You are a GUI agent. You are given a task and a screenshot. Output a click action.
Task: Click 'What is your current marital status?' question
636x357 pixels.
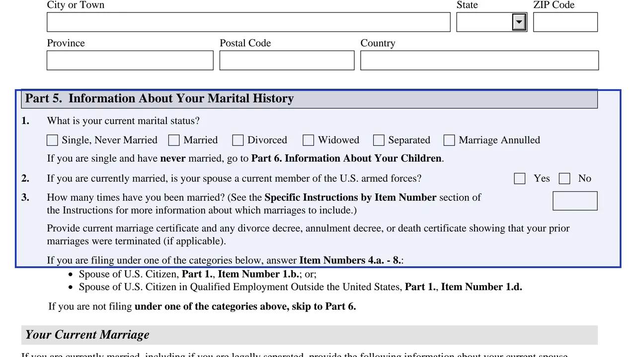(123, 121)
